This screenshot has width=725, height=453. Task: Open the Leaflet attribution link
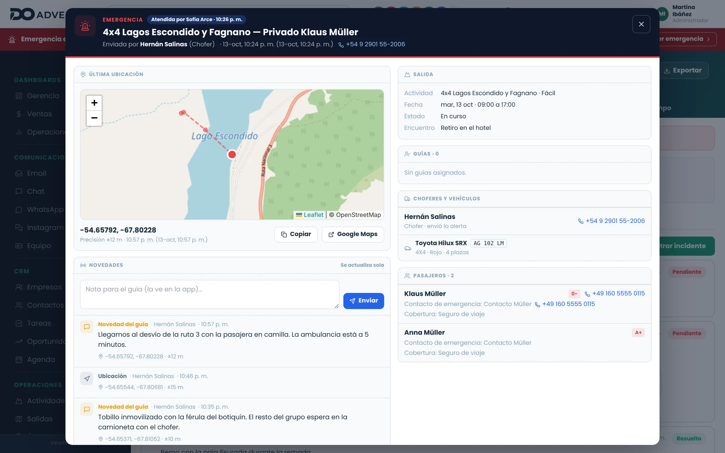[313, 215]
